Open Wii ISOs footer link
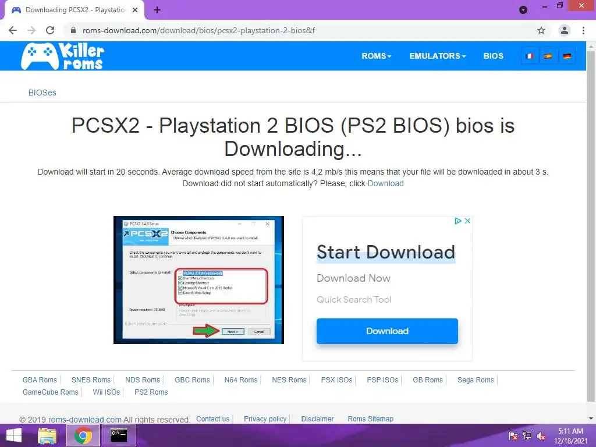 pos(106,392)
